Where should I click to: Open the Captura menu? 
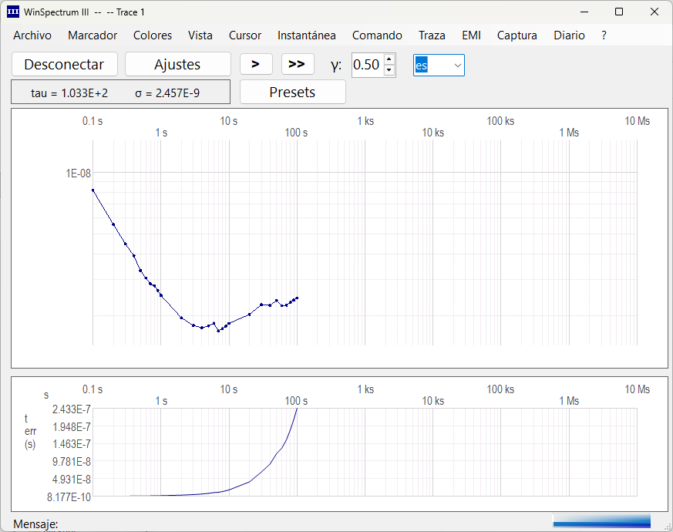pos(517,35)
